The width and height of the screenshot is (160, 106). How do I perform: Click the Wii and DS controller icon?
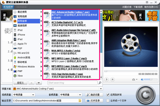[x=15, y=53]
